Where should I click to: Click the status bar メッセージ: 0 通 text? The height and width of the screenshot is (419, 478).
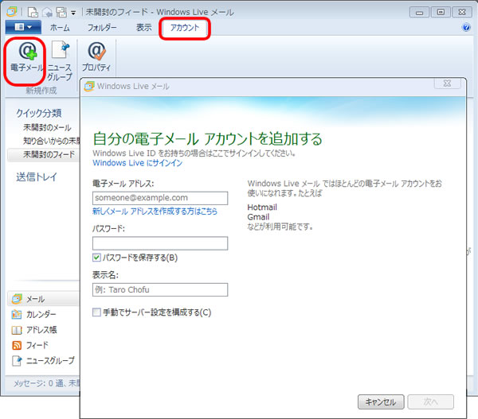(46, 383)
